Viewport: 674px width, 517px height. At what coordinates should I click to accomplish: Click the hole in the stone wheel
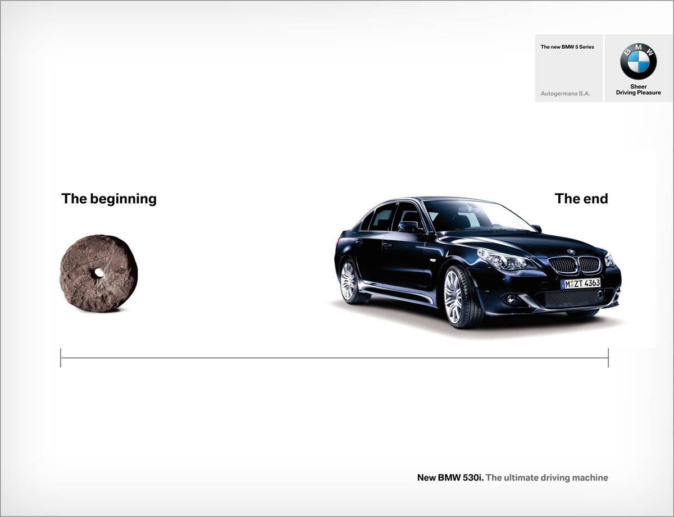pos(99,273)
